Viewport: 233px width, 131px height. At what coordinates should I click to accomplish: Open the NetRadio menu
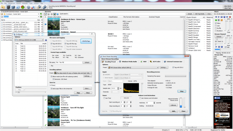[25, 3]
